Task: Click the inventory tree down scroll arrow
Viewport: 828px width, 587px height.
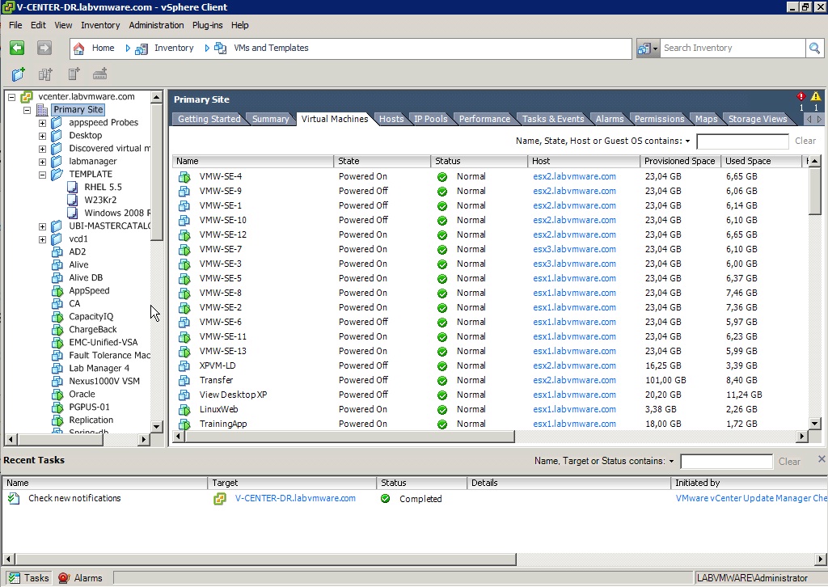Action: 156,426
